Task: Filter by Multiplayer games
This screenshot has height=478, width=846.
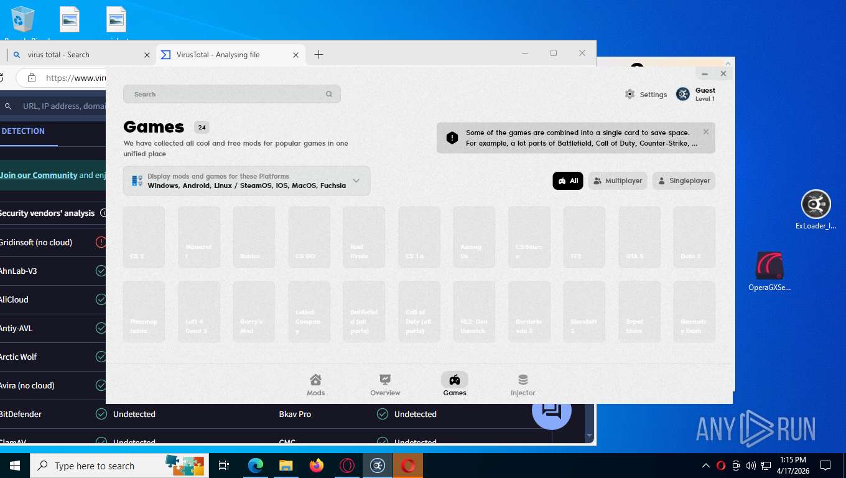Action: pos(618,180)
